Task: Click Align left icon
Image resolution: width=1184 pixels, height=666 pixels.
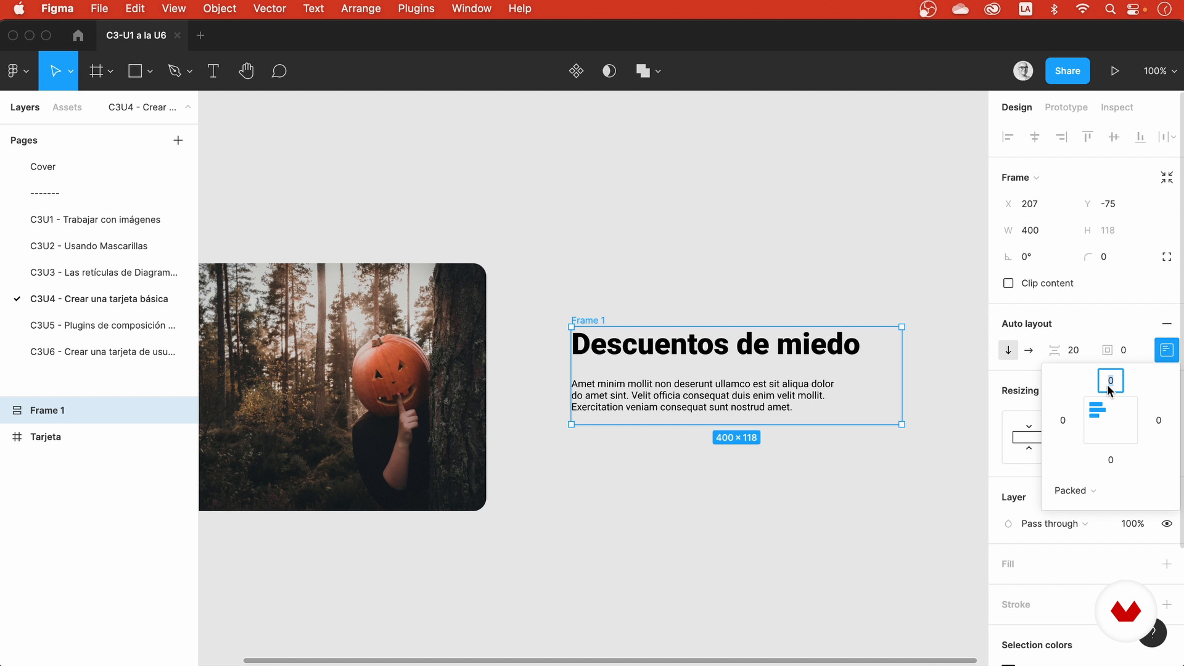Action: [x=1008, y=137]
